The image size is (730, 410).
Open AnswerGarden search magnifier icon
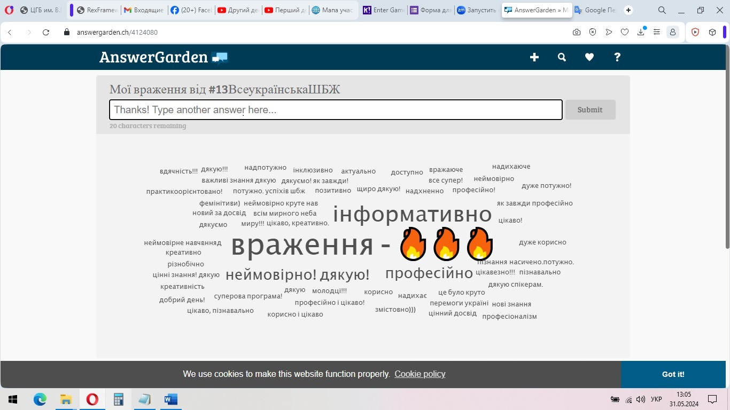562,57
